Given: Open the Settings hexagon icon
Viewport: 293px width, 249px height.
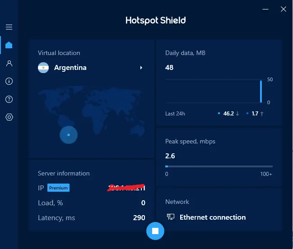Looking at the screenshot, I should click(x=9, y=117).
